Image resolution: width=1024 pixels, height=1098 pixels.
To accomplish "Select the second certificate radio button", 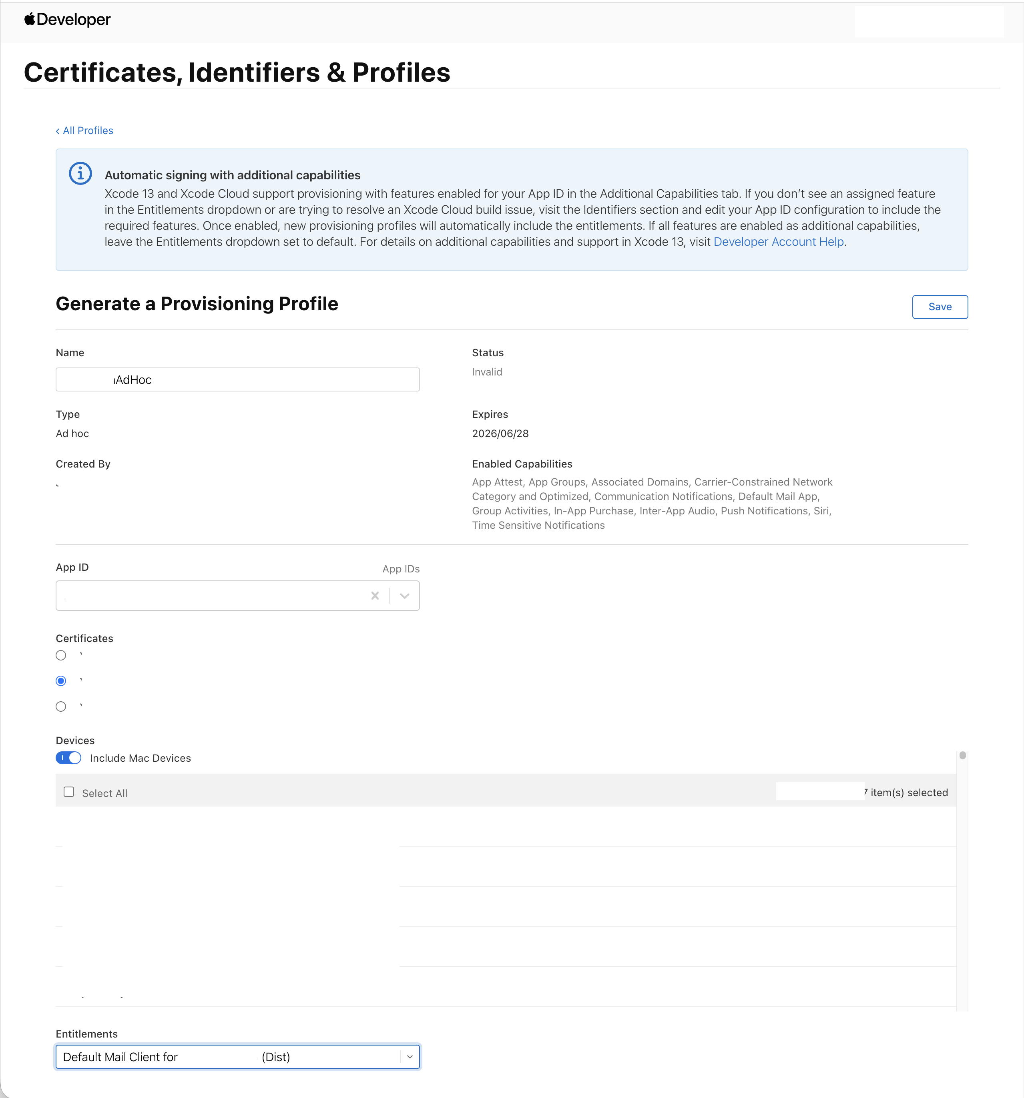I will coord(61,681).
